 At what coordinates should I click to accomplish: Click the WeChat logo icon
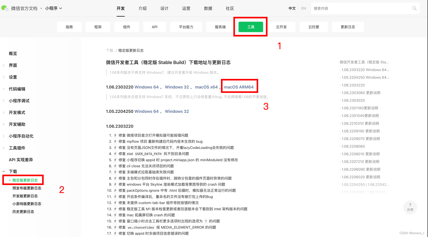[5, 8]
